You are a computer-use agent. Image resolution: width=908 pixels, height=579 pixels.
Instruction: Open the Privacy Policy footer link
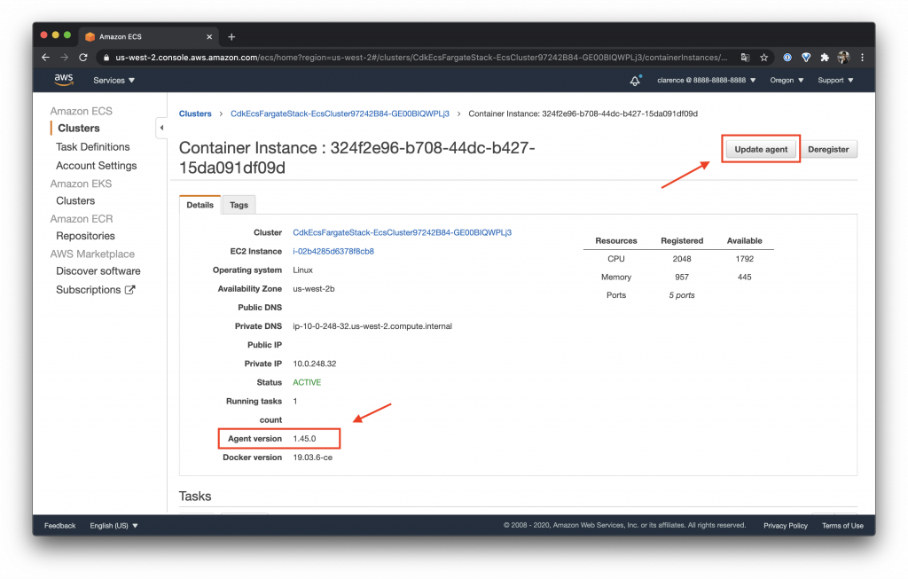pos(786,526)
